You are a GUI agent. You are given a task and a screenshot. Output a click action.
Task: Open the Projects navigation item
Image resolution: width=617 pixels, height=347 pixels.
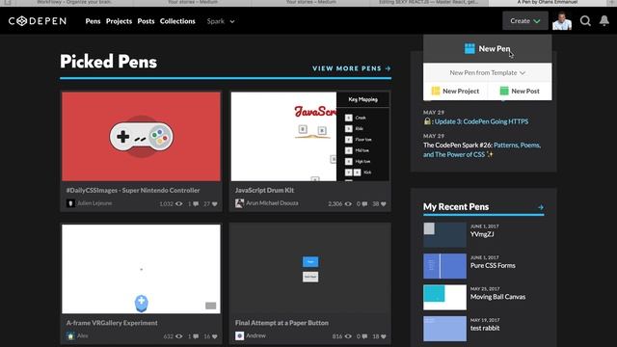tap(119, 21)
